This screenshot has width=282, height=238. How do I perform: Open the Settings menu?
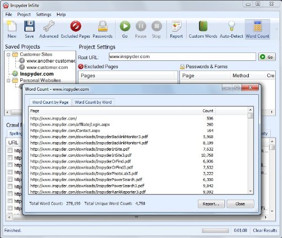pos(43,15)
